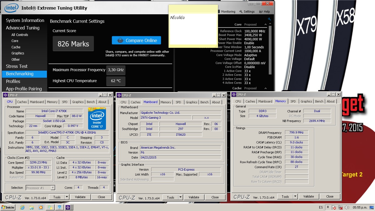Click the Tools button in Memory-tab window

tap(285, 196)
